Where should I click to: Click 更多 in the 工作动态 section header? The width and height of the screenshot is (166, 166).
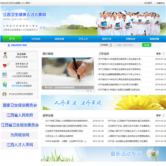click(x=159, y=53)
